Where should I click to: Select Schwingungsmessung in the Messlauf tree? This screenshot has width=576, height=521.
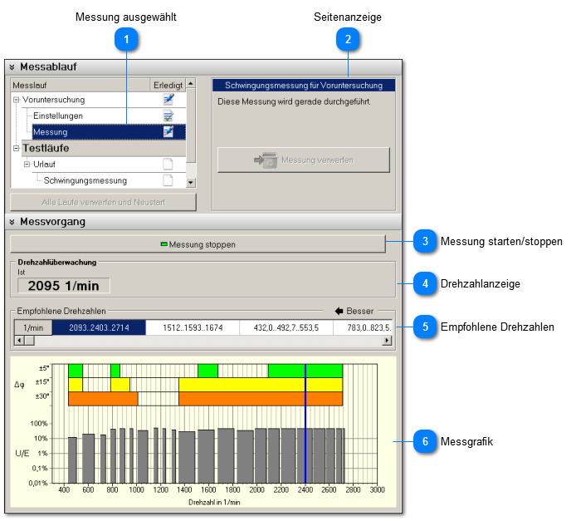coord(85,180)
